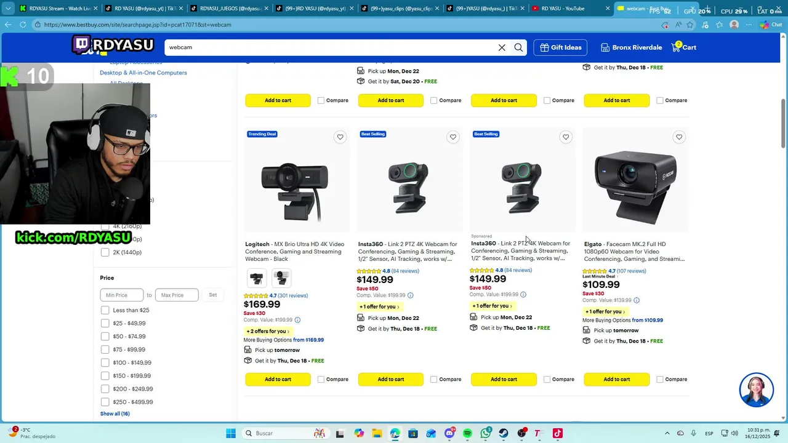Tick Compare for the Elgato Facecam MK.2
Image resolution: width=788 pixels, height=443 pixels.
click(x=660, y=379)
